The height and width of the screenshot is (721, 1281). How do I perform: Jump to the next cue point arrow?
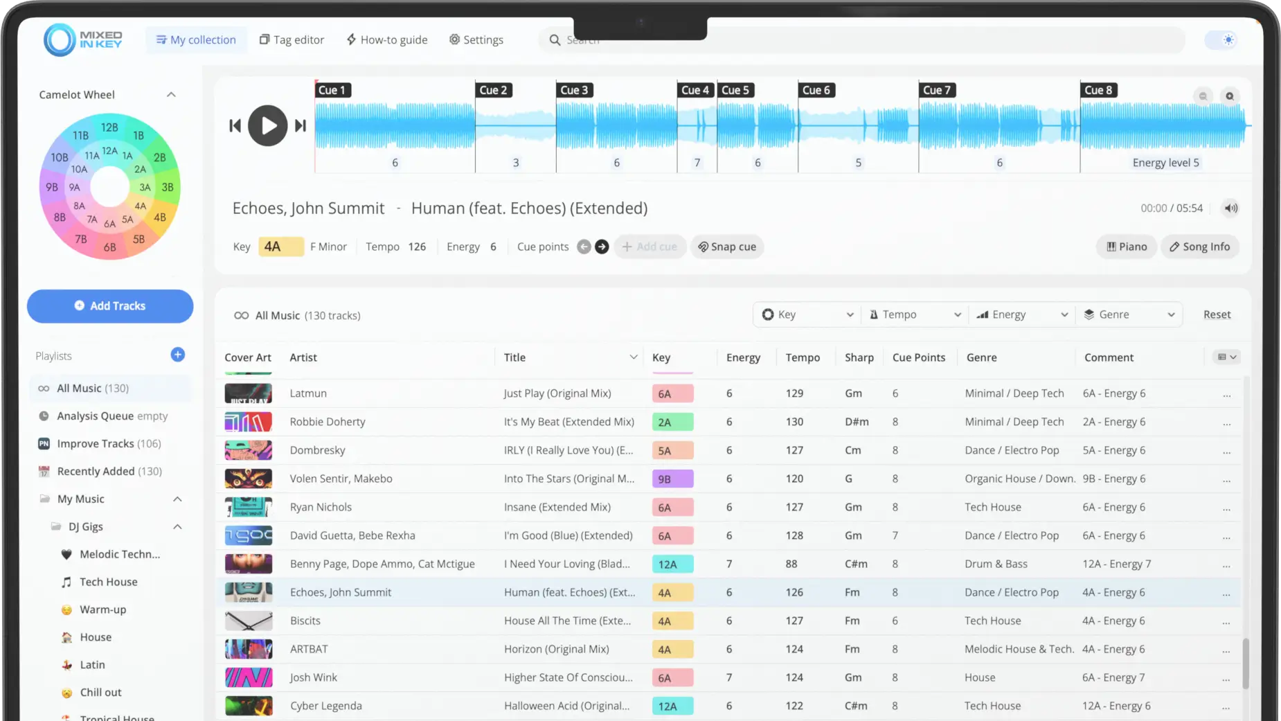(x=602, y=247)
